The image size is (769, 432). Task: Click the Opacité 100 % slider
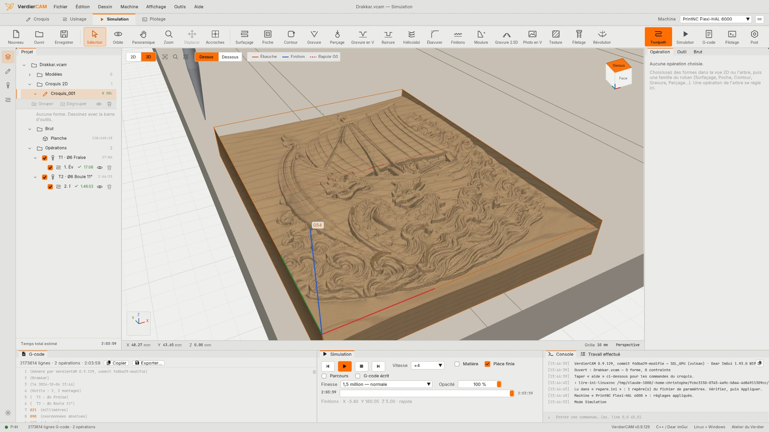pyautogui.click(x=480, y=384)
